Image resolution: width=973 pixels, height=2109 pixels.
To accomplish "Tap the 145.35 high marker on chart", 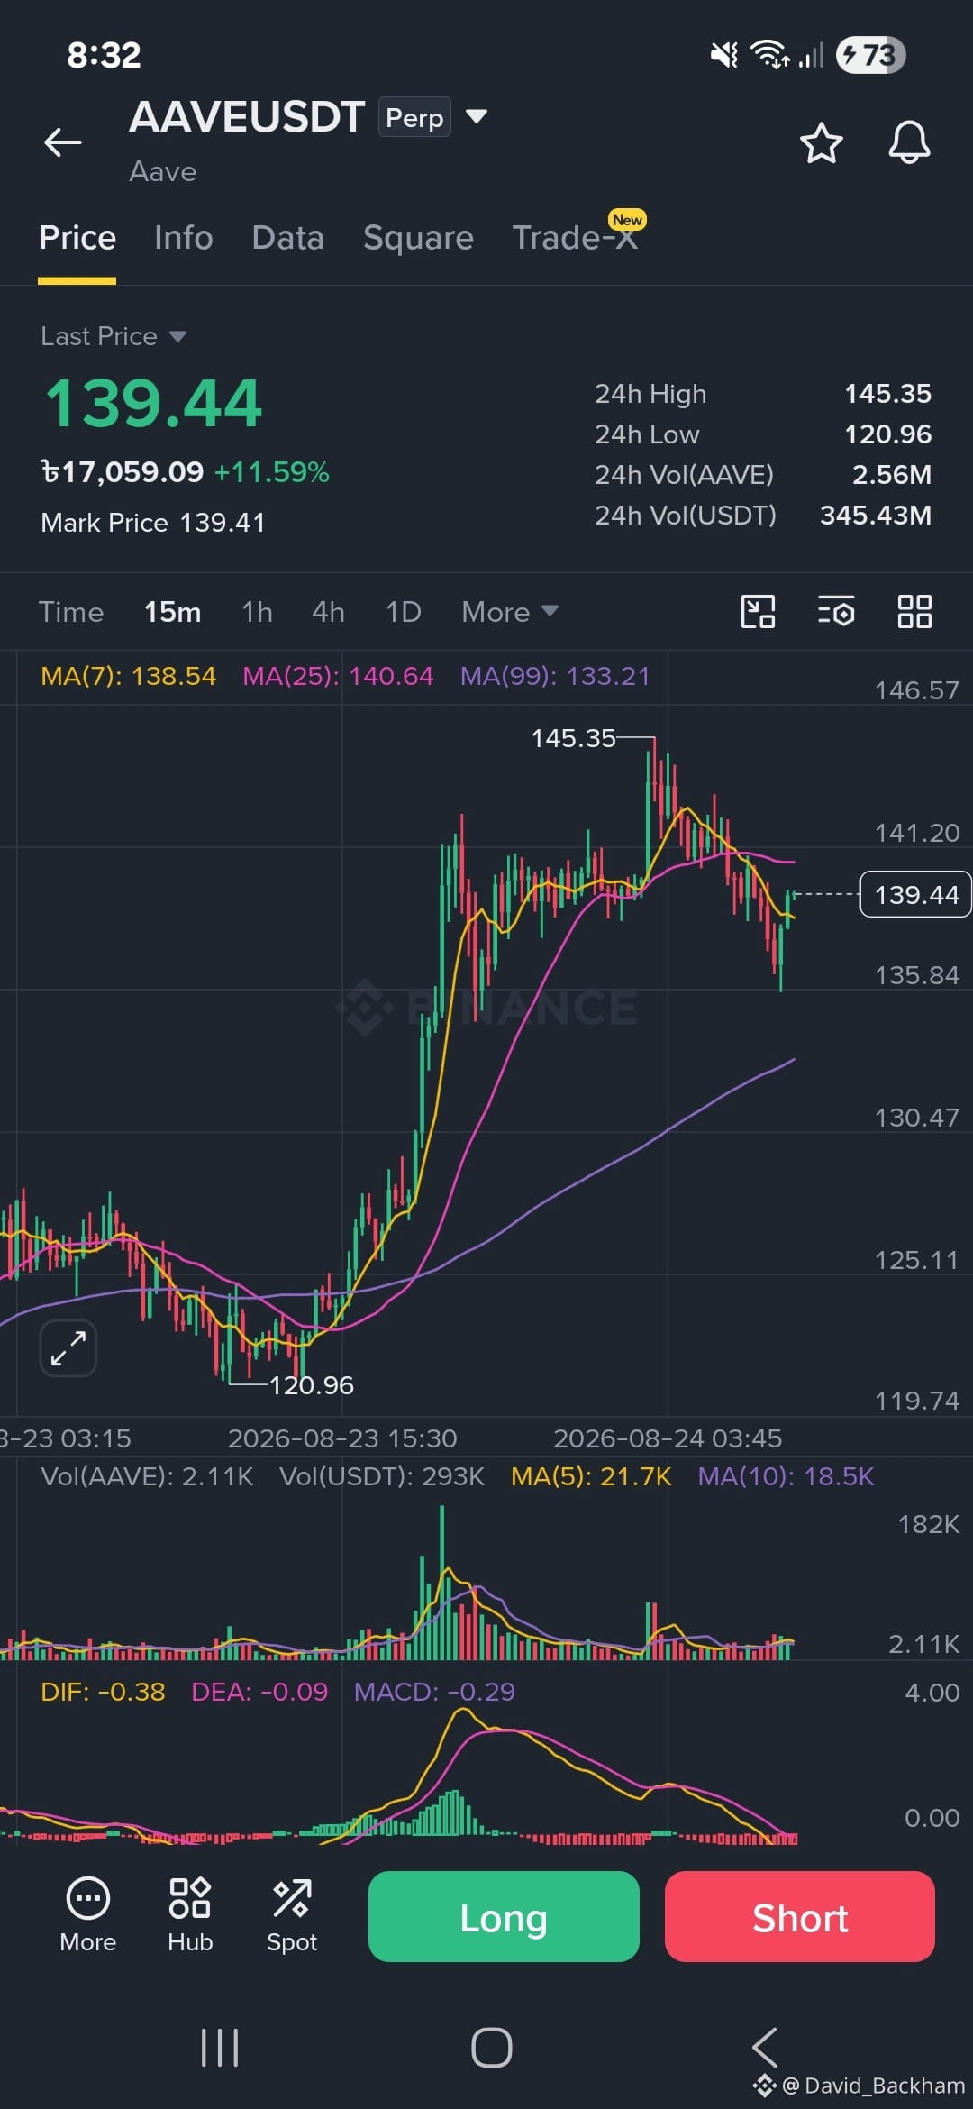I will [573, 738].
